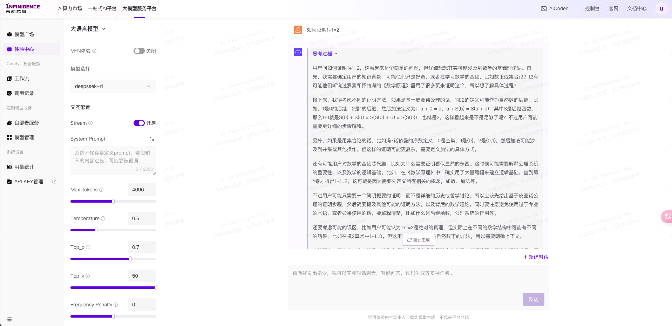Open the deepseek-r1 model dropdown

click(x=113, y=86)
